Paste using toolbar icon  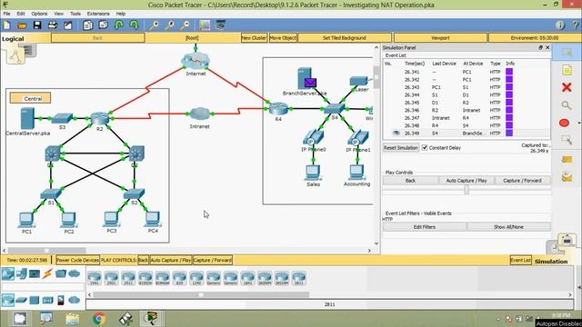104,25
